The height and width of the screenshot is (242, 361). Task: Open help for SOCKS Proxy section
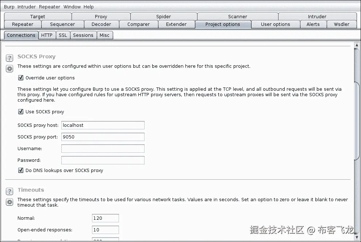click(x=9, y=58)
